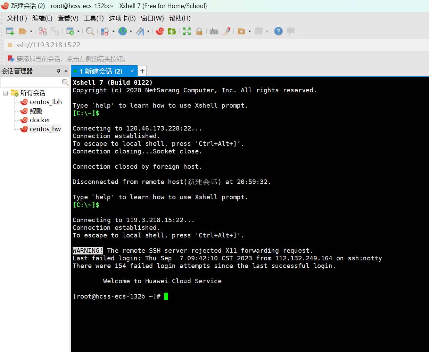Click the Xshell 7 (Build 0122) text
Screen dimensions: 429x352
tap(113, 83)
